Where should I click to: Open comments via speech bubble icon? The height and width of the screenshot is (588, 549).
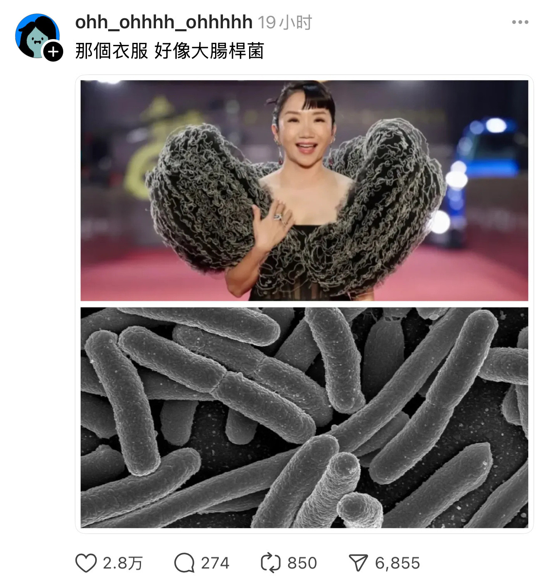point(184,563)
